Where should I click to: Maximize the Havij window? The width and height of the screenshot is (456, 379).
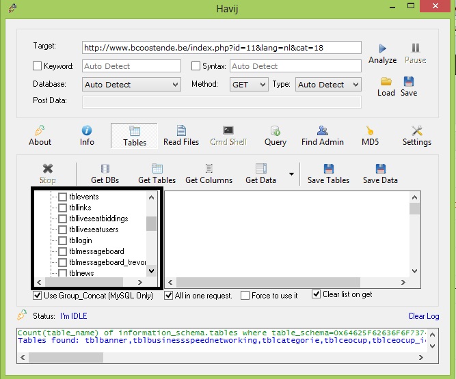pyautogui.click(x=411, y=6)
